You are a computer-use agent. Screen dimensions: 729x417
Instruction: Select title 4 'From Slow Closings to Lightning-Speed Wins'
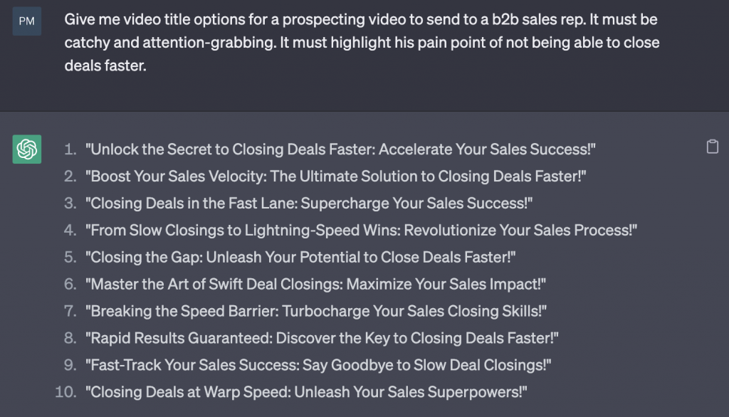click(x=361, y=230)
